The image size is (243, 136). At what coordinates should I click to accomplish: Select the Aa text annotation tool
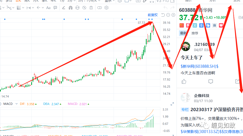(48, 8)
